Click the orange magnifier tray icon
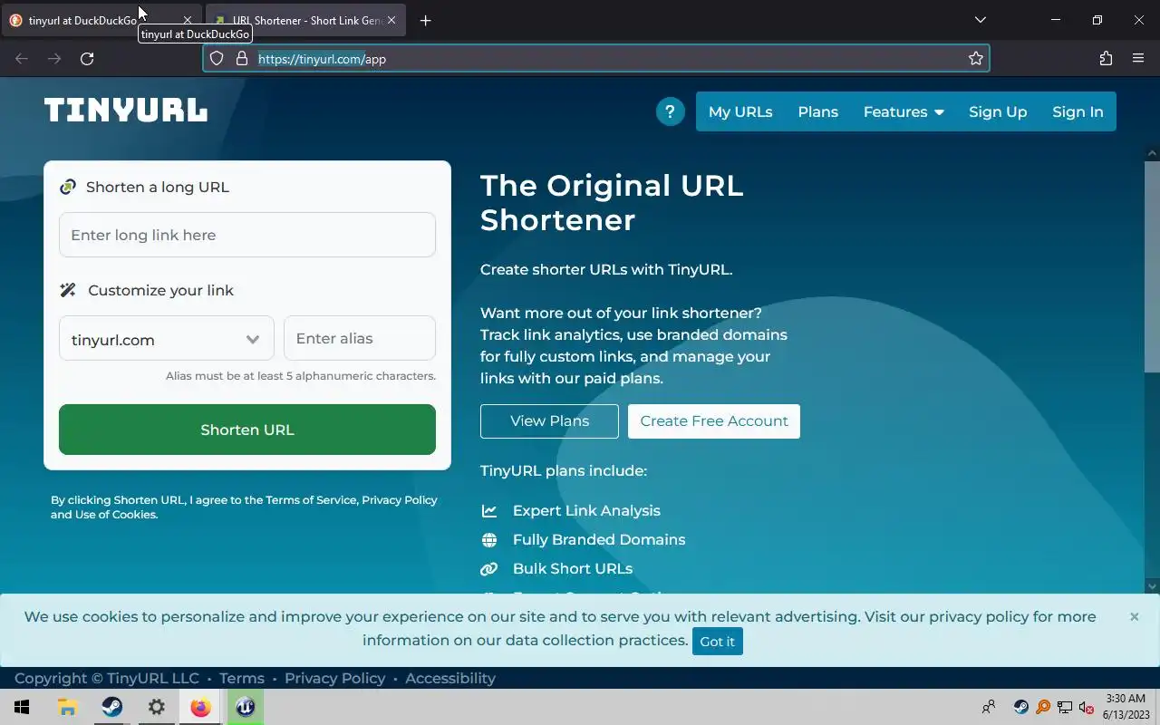The image size is (1160, 725). tap(1043, 707)
